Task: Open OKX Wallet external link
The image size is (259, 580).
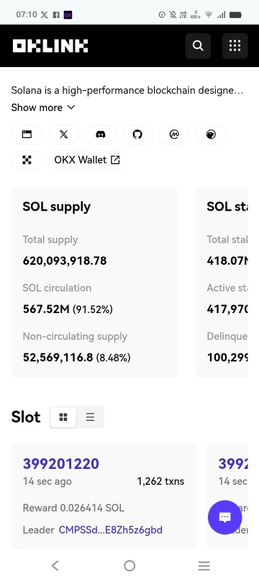Action: pyautogui.click(x=88, y=160)
